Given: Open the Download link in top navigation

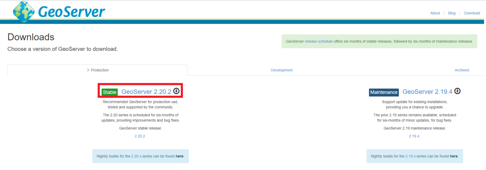Looking at the screenshot, I should pyautogui.click(x=472, y=13).
